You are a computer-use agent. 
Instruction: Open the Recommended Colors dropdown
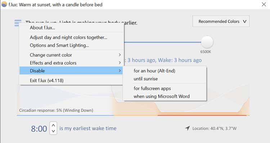pyautogui.click(x=221, y=21)
